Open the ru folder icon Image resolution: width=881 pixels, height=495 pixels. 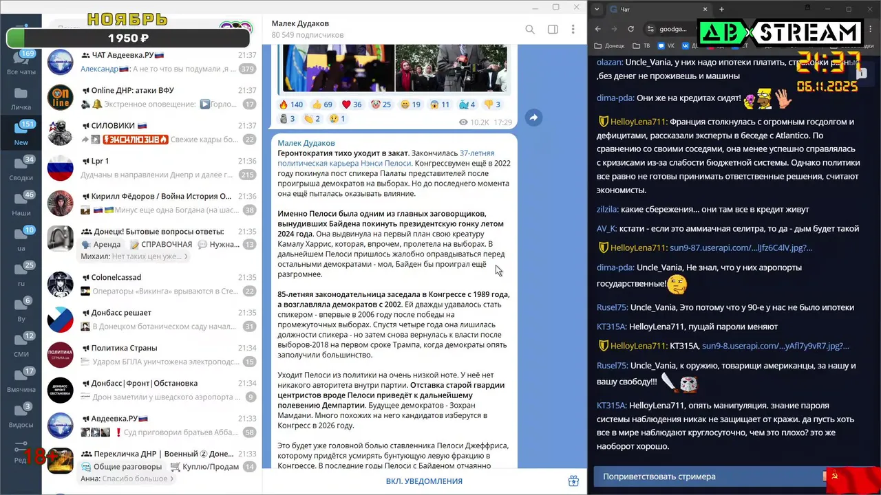(x=21, y=274)
